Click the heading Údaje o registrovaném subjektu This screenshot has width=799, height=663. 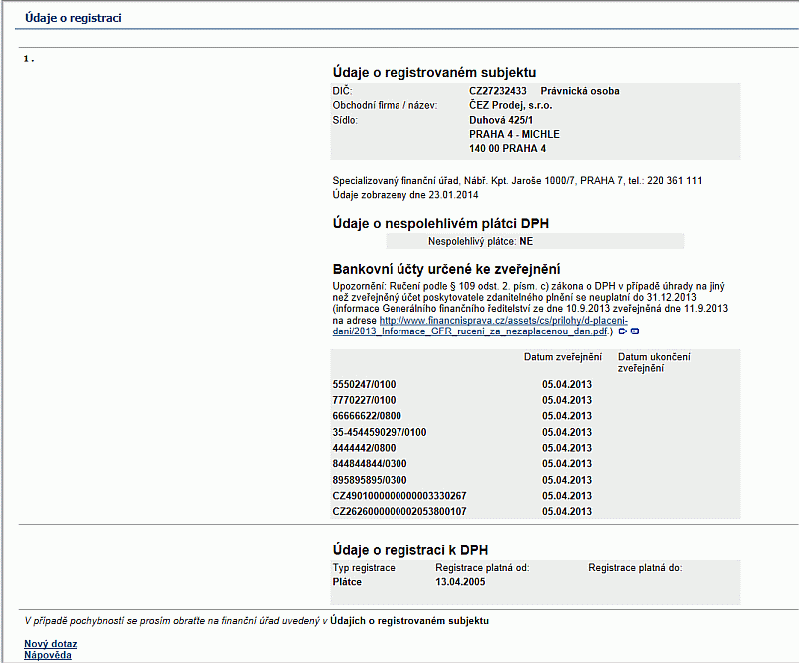click(434, 72)
